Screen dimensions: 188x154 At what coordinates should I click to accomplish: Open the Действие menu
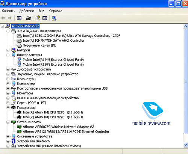[x=27, y=11]
